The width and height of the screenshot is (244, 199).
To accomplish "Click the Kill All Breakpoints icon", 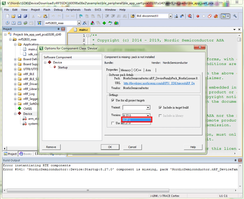I will pyautogui.click(x=216, y=16).
